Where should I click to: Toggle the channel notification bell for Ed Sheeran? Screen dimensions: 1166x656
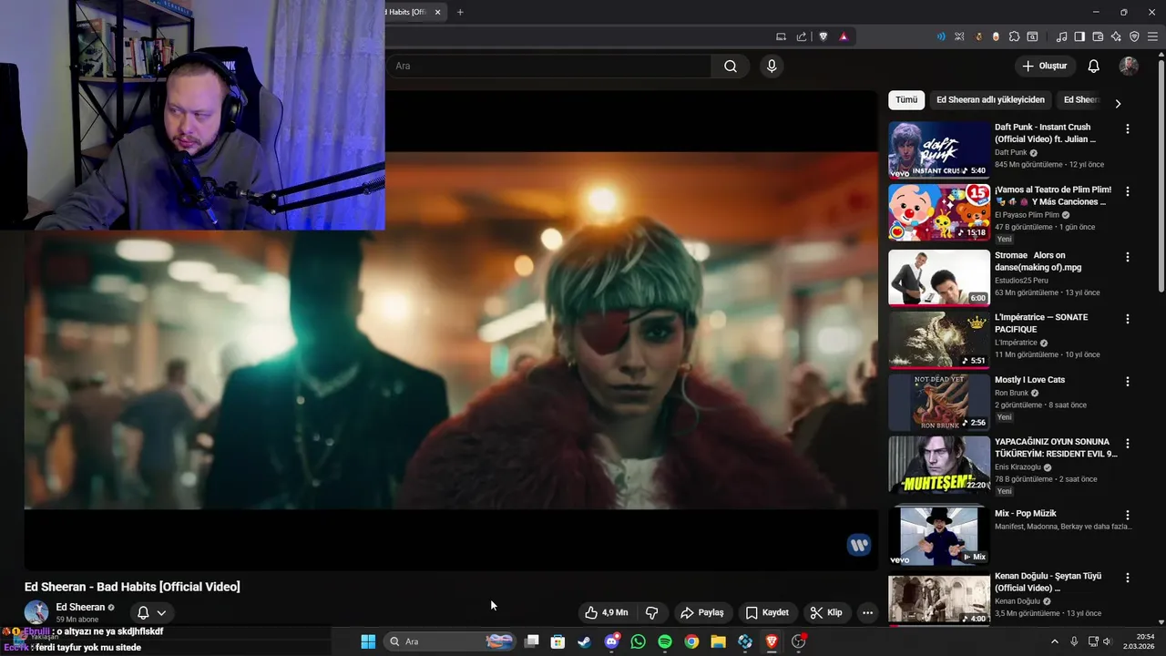tap(143, 612)
